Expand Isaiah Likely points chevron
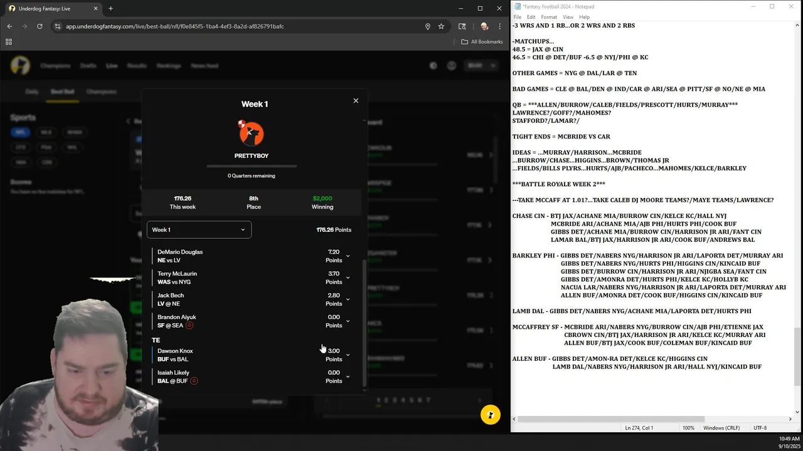This screenshot has height=451, width=803. (x=348, y=376)
